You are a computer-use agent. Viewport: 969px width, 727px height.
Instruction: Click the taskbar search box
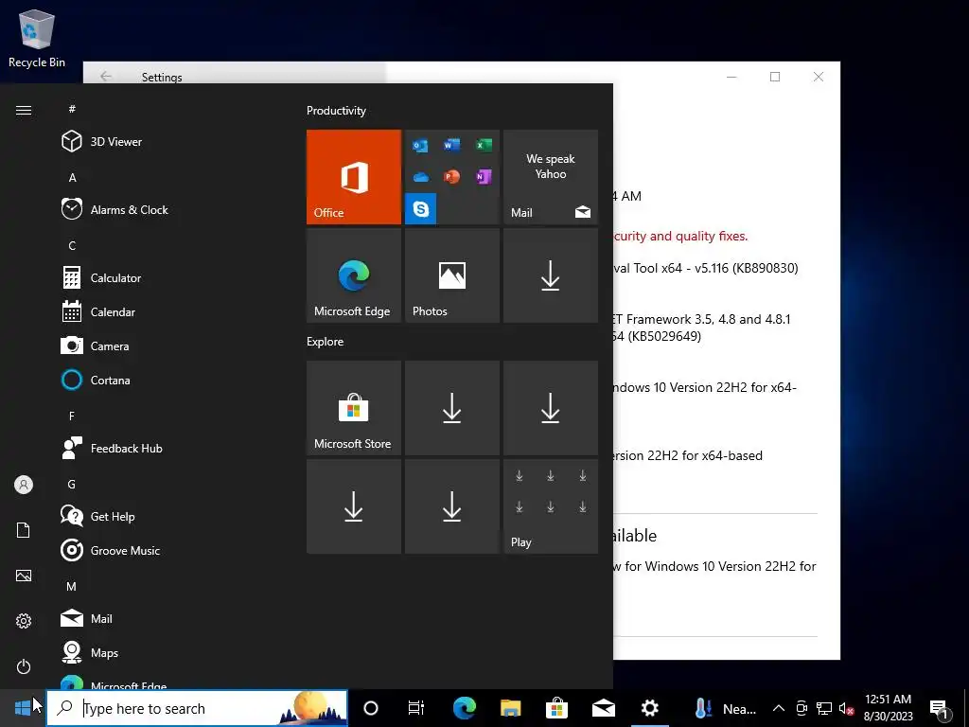click(x=197, y=708)
